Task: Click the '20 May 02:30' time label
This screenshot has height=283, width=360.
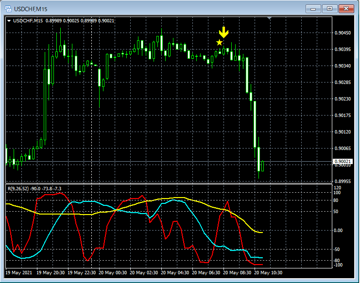Action: coord(144,273)
